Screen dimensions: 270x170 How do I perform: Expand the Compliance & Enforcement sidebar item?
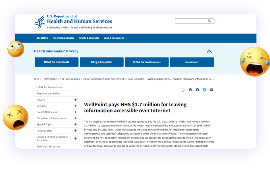[x=75, y=118]
